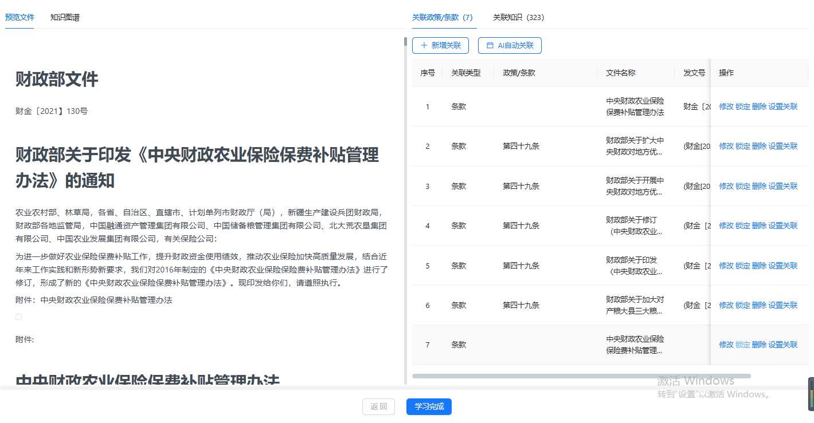Click the calendar icon in AI自动关联 button
The image size is (814, 423).
tap(490, 46)
